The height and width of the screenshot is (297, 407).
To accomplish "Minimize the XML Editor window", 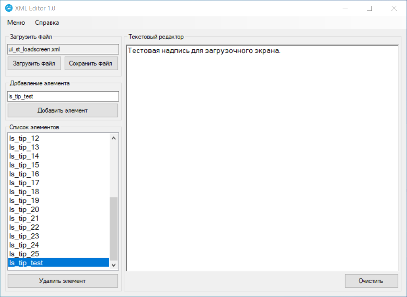I will point(345,8).
